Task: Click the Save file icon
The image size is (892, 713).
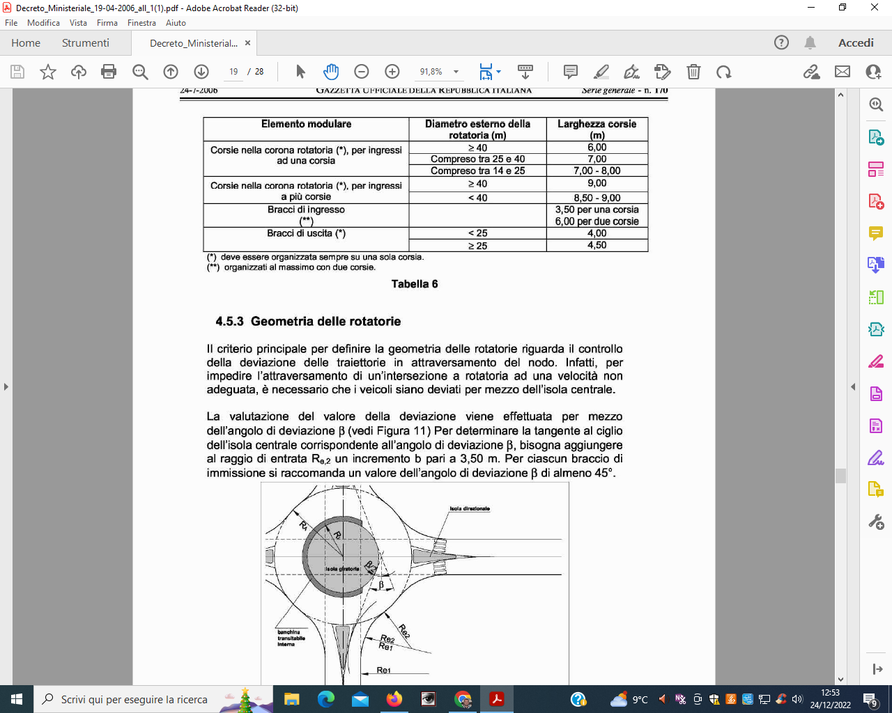Action: [x=17, y=72]
